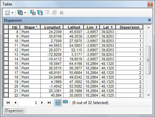155x117 pixels.
Task: Click Longitud cell 2,7509
Action: (x=52, y=41)
